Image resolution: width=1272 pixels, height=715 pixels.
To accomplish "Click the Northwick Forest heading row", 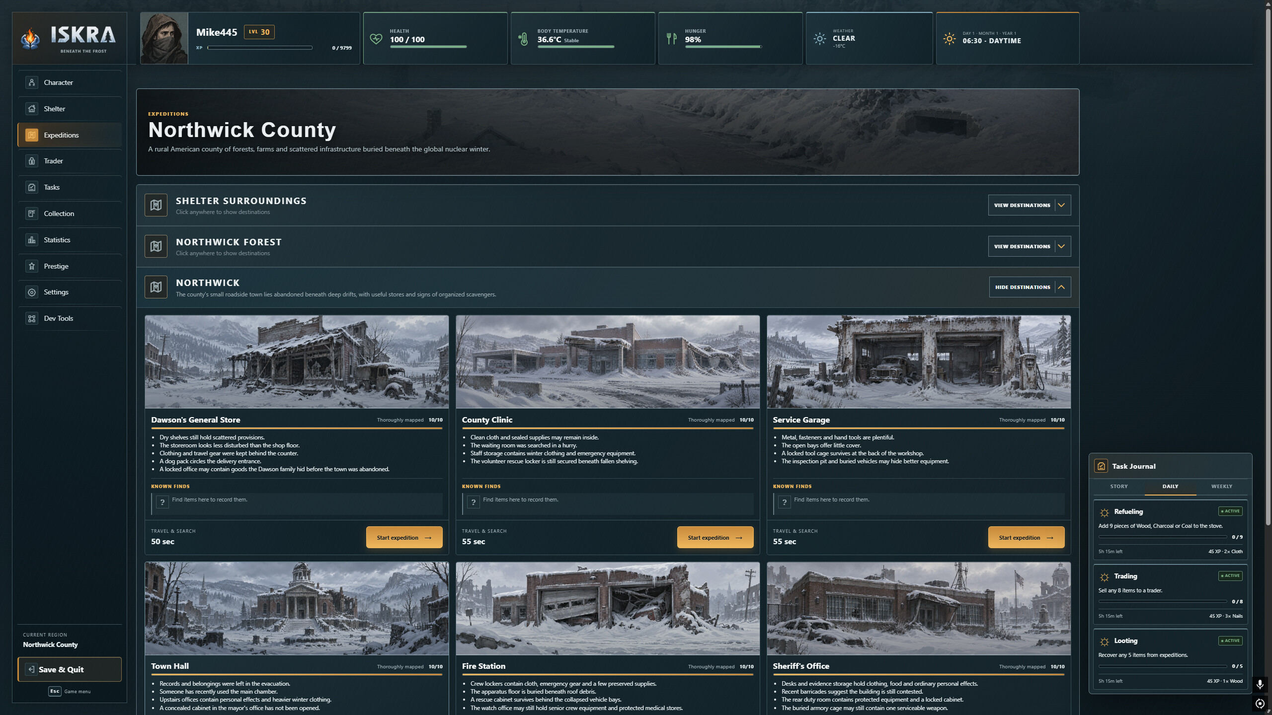I will click(608, 246).
